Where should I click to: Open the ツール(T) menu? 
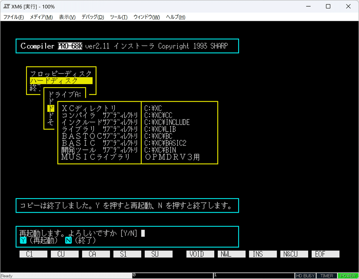pyautogui.click(x=119, y=17)
